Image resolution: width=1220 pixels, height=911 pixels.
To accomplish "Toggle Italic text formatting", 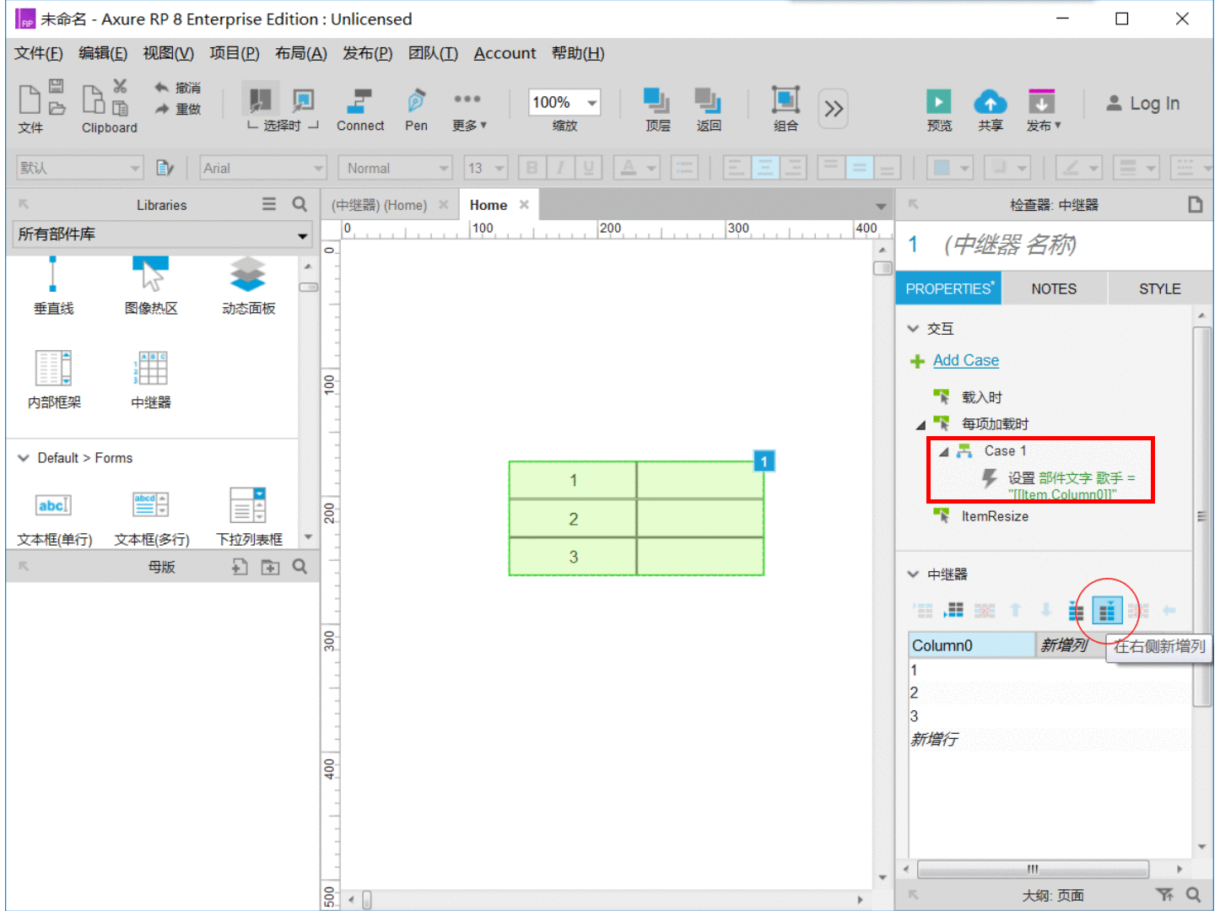I will [559, 168].
